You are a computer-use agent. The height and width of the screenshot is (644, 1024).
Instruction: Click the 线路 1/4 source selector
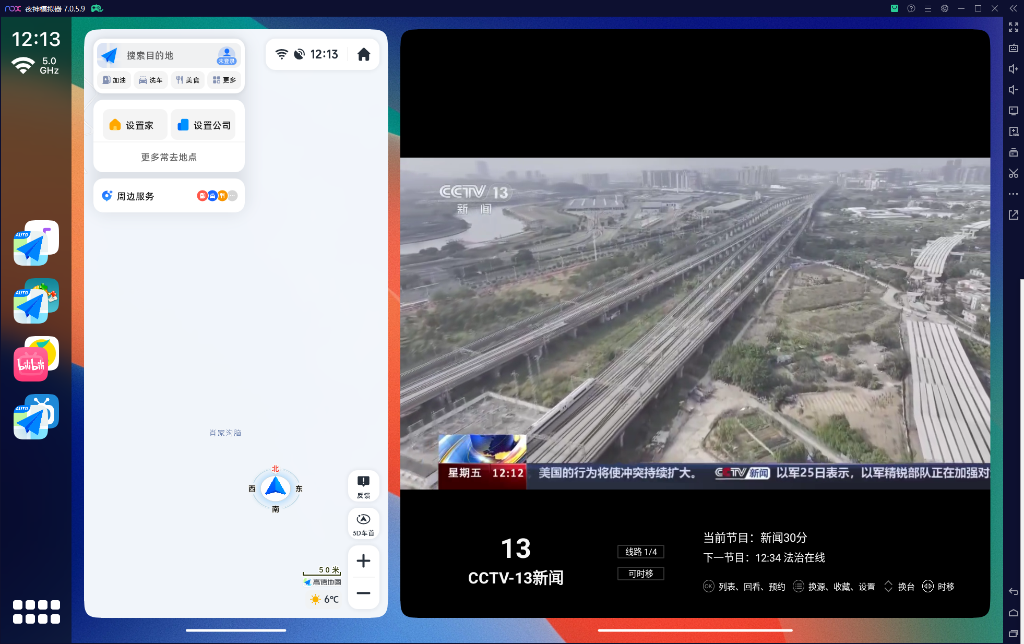pos(641,552)
